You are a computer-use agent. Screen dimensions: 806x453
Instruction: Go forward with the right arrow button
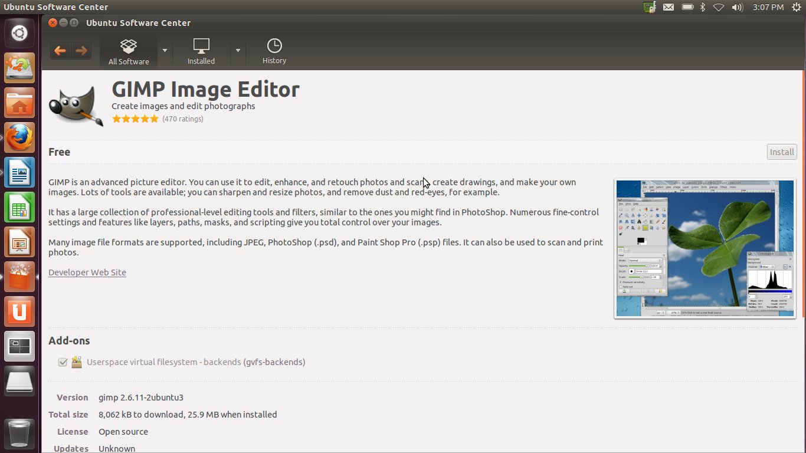(x=81, y=51)
